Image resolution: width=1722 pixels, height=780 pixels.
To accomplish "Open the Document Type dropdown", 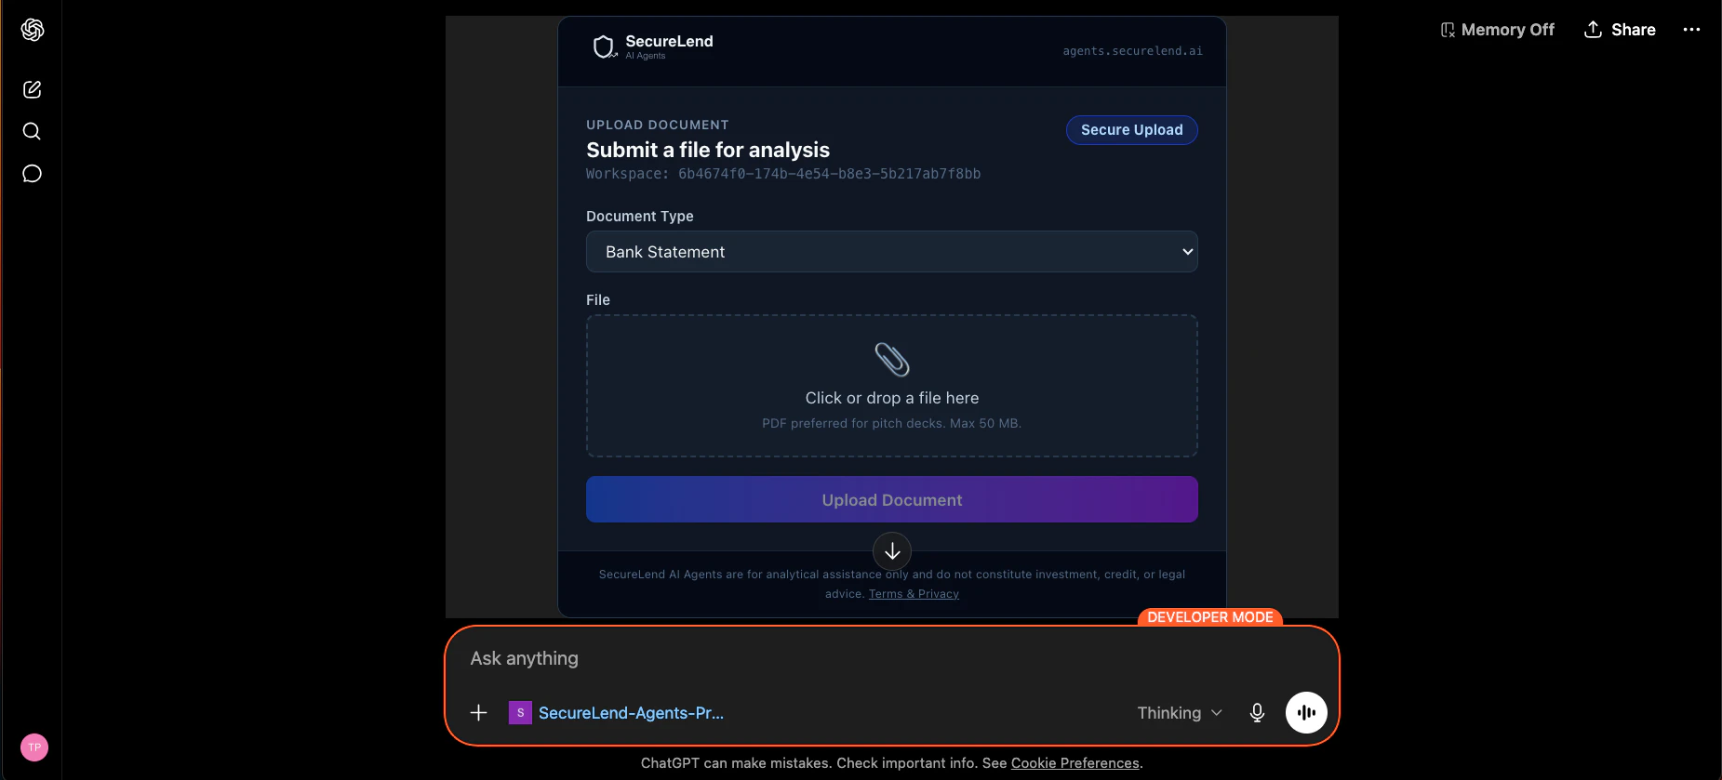I will [x=892, y=252].
